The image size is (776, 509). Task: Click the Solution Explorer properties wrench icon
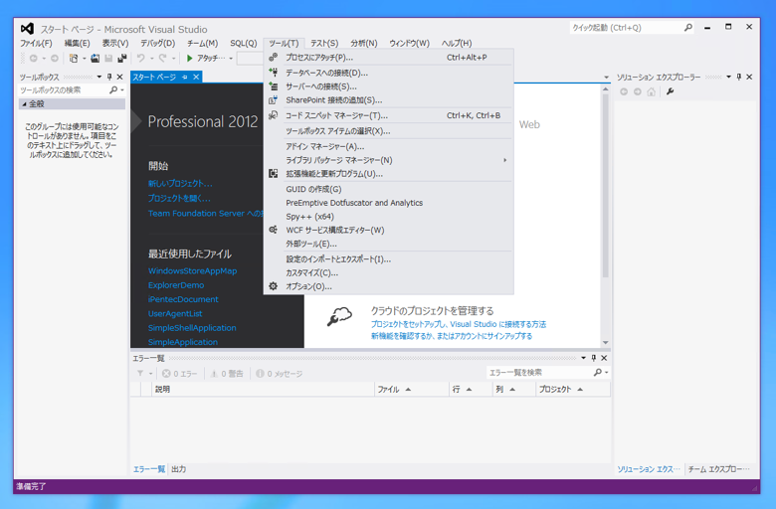[671, 91]
